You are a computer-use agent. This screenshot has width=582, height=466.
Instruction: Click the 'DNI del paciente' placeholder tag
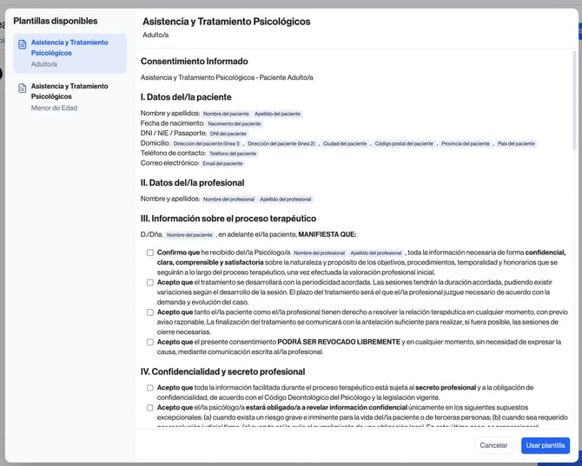tap(228, 134)
